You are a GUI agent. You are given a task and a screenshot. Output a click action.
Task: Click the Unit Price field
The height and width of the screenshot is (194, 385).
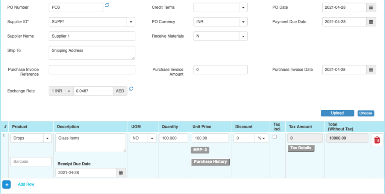(x=210, y=138)
